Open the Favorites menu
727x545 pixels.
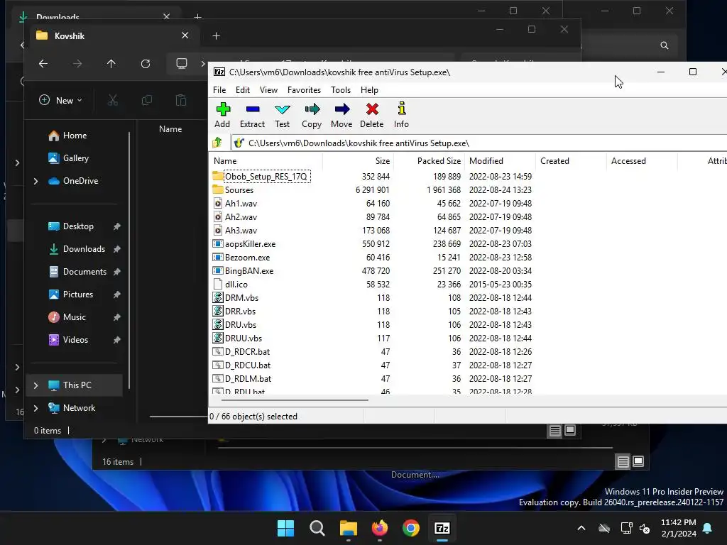pos(304,90)
